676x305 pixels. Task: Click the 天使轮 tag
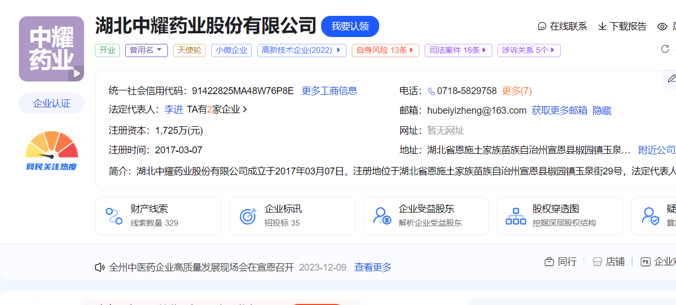pos(190,50)
